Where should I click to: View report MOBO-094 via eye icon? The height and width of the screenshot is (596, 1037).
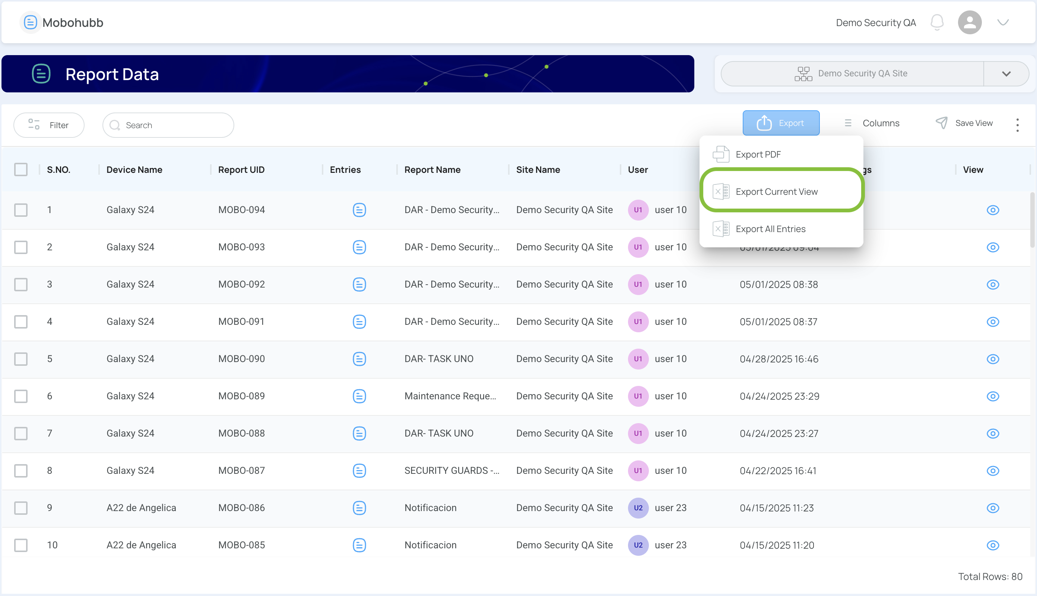click(x=993, y=210)
